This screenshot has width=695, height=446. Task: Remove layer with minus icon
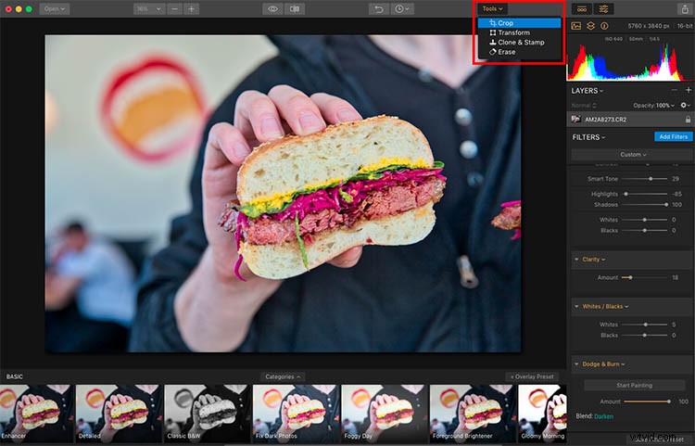(675, 91)
